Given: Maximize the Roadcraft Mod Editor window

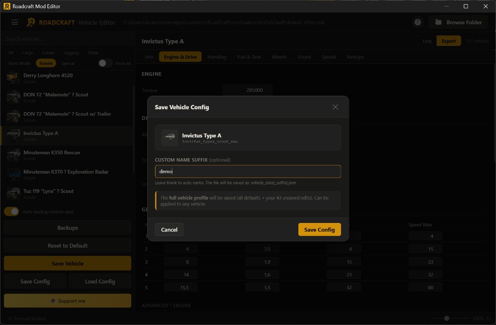Looking at the screenshot, I should pos(465,6).
